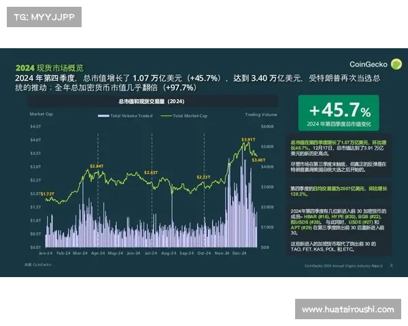Click the '$500B' right axis label
Viewport: 408px width, 326px height.
[267, 147]
